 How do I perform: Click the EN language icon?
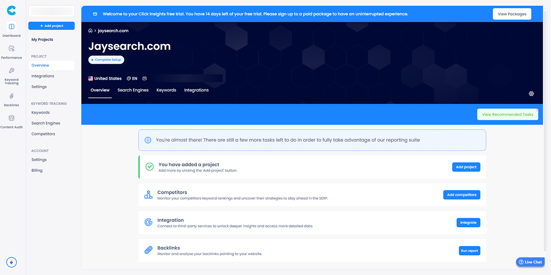tap(129, 79)
